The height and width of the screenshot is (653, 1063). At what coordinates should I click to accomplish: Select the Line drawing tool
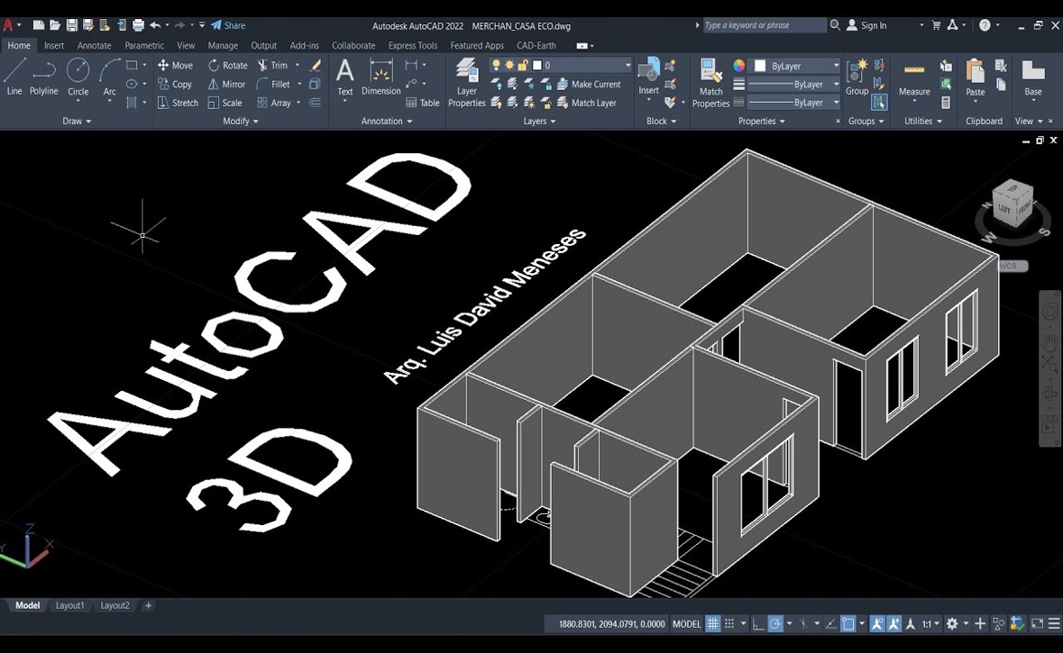(14, 77)
